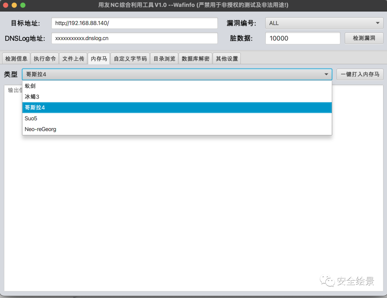
Task: Focus the 目标地址 URL input field
Action: click(x=134, y=23)
